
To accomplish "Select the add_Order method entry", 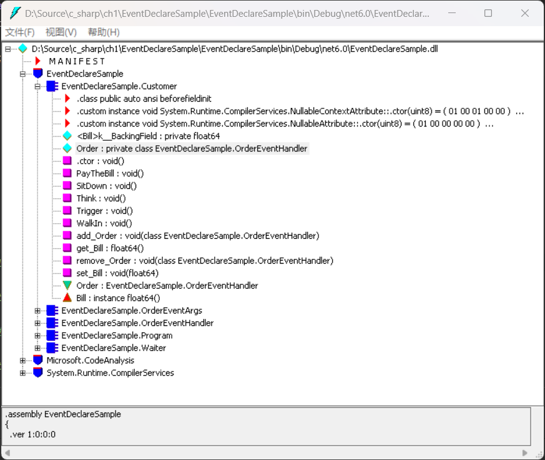I will tap(197, 236).
